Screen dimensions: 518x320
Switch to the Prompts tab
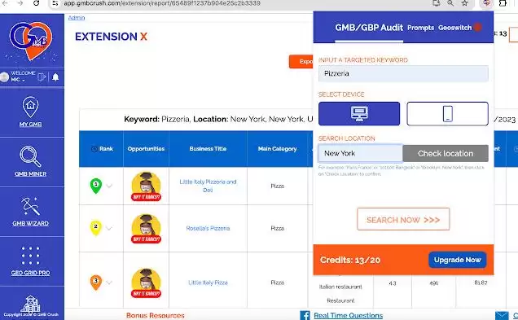pos(420,28)
